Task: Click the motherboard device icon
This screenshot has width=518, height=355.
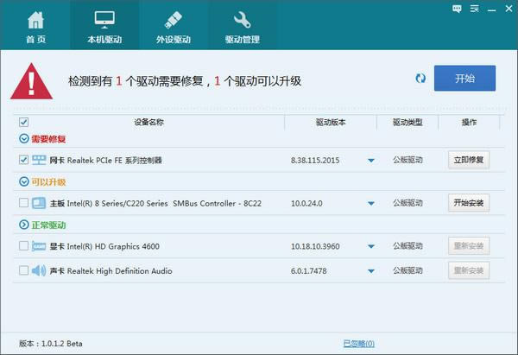Action: [39, 203]
